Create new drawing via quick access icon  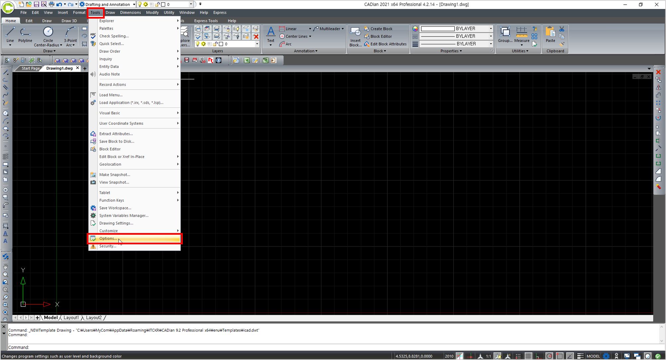click(21, 4)
